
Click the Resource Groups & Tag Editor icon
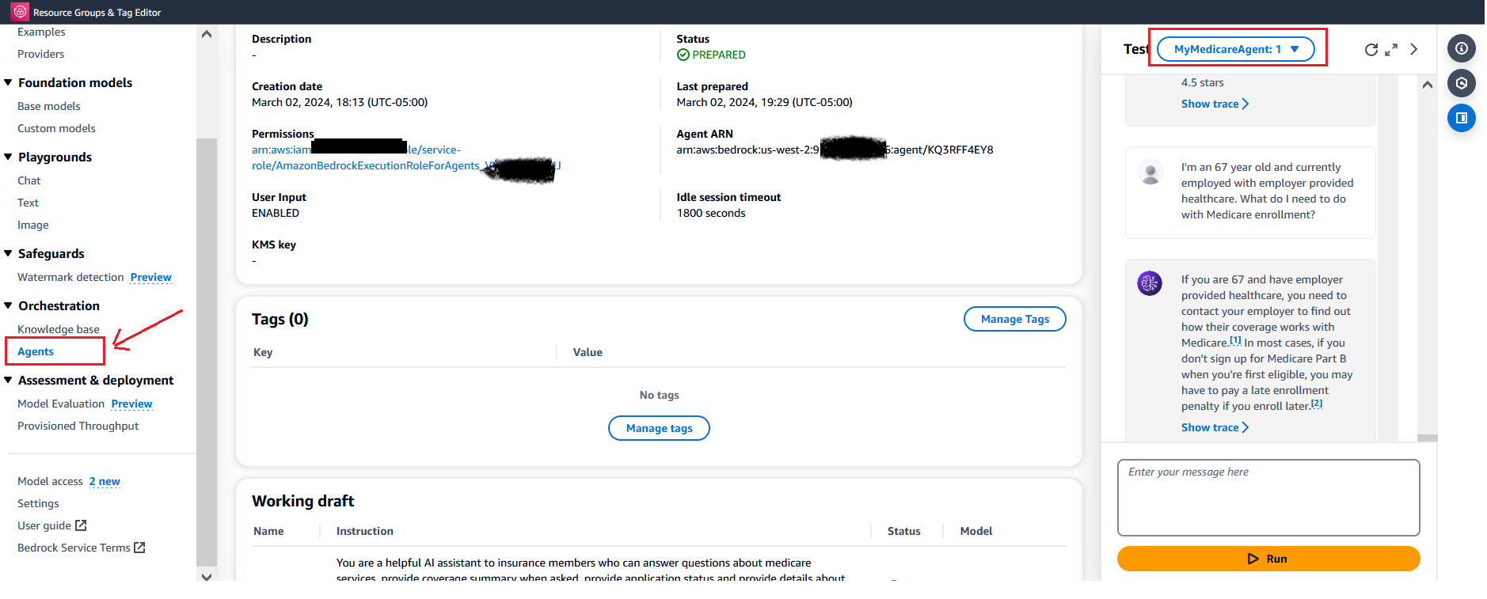(20, 12)
